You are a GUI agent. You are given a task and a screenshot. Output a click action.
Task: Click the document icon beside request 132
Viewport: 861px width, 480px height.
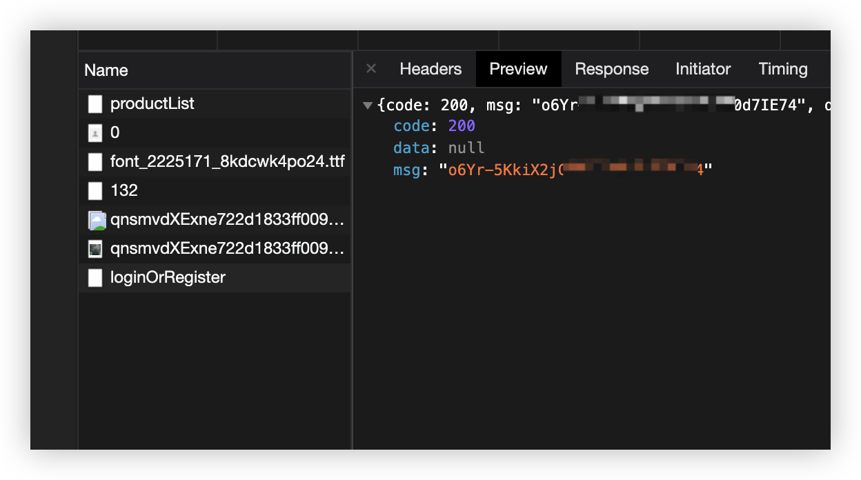[95, 191]
